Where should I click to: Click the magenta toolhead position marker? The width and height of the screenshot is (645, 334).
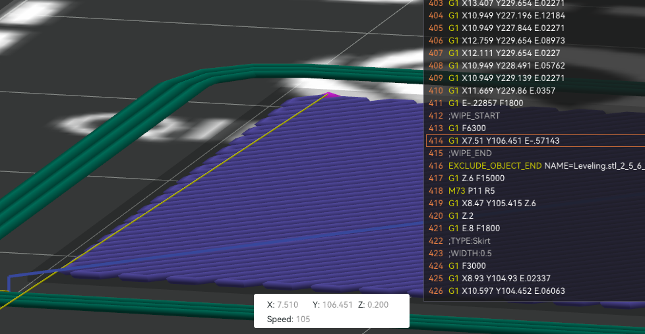(330, 95)
